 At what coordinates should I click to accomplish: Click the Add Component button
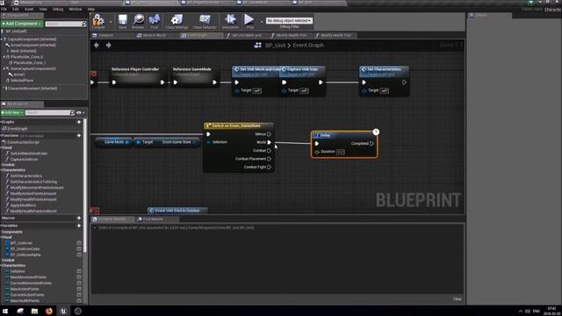22,24
